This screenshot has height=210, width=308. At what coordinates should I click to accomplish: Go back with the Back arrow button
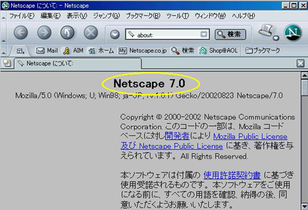21,32
